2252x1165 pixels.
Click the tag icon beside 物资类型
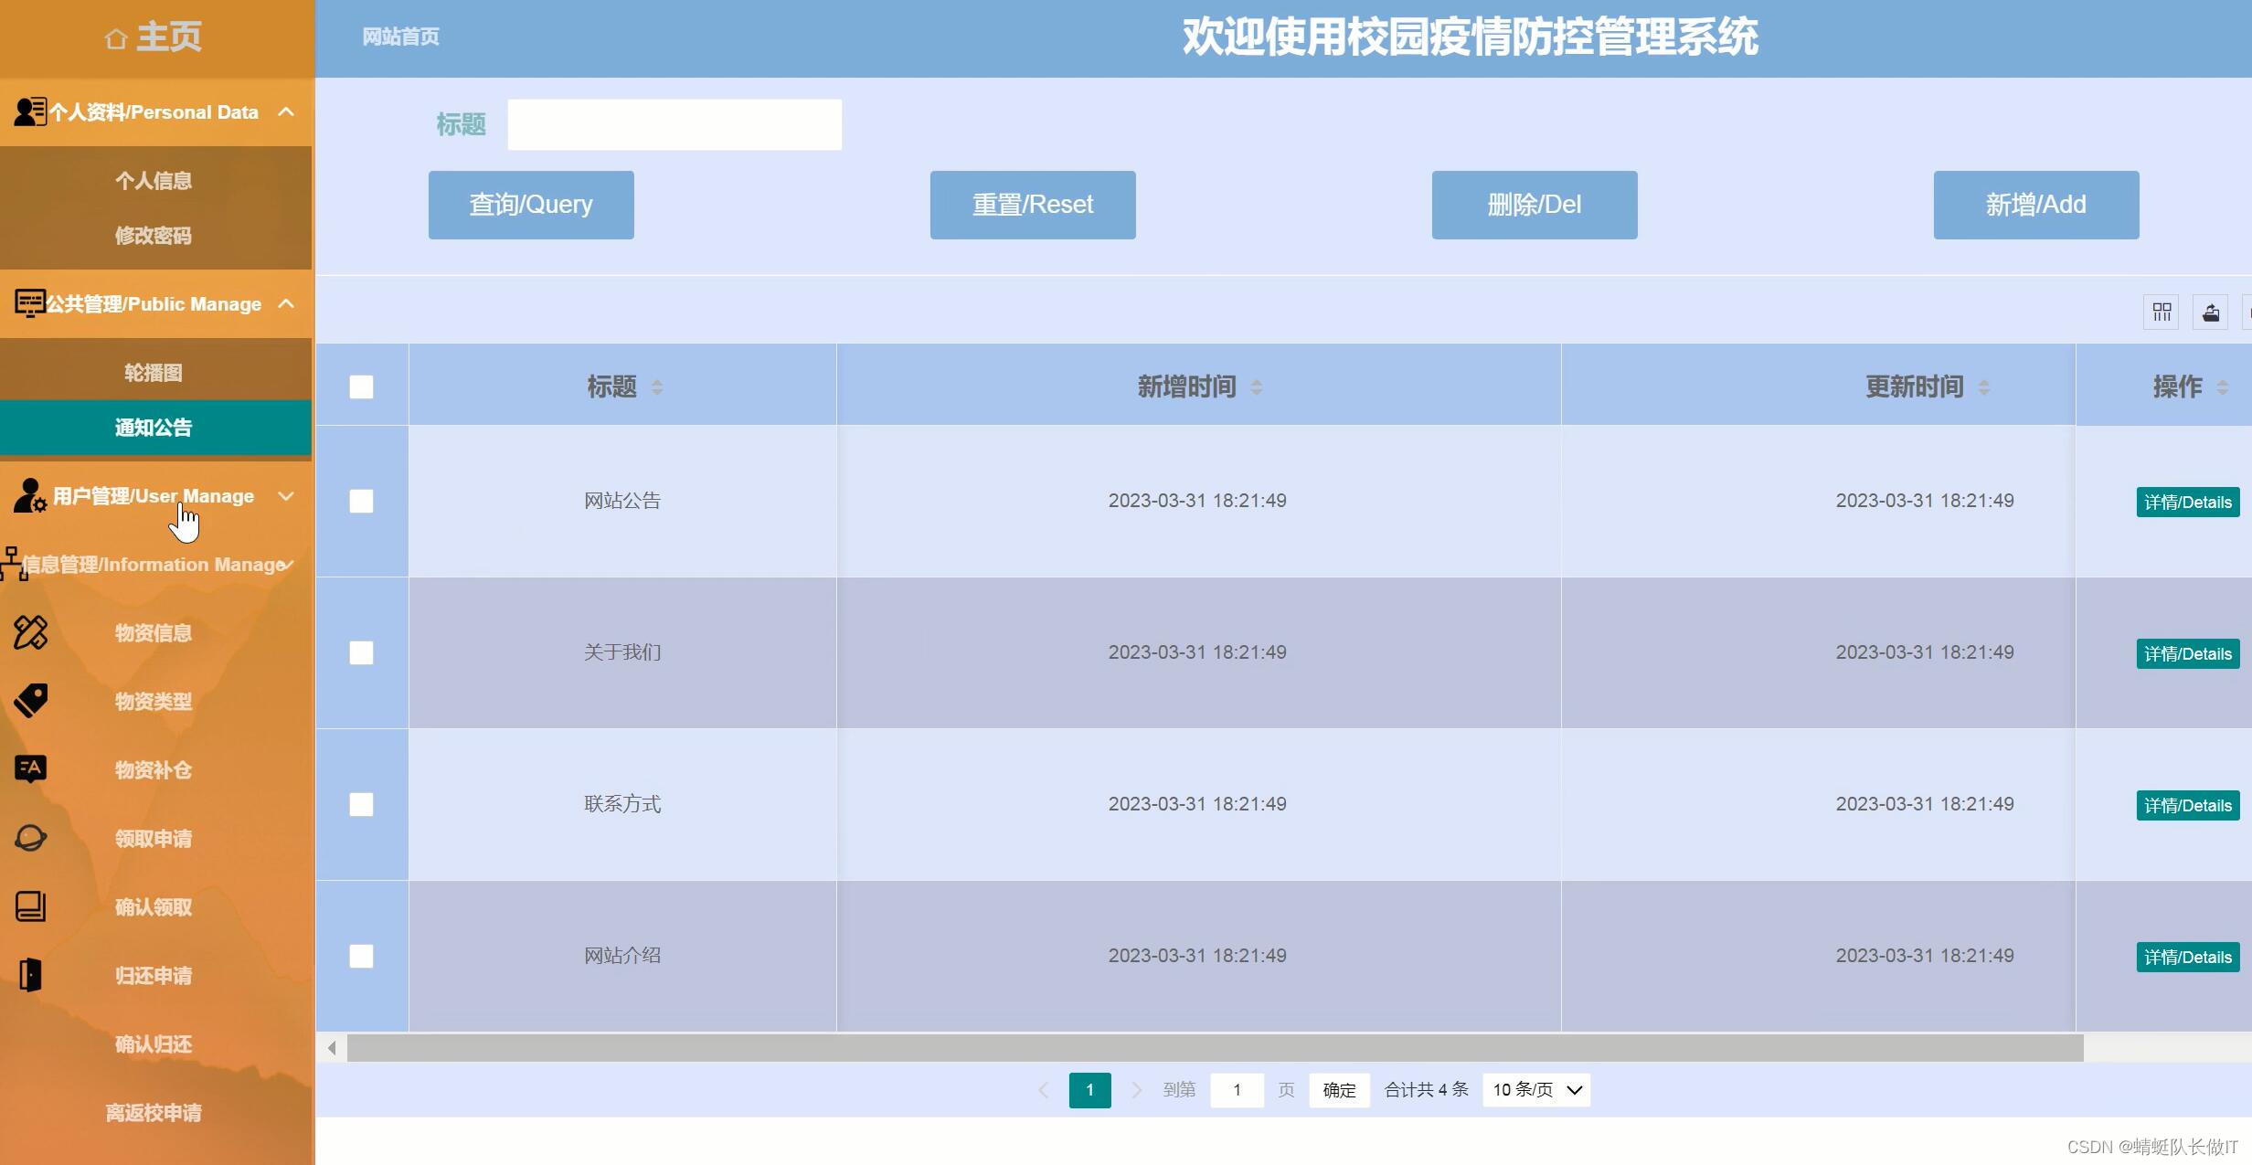pyautogui.click(x=30, y=701)
